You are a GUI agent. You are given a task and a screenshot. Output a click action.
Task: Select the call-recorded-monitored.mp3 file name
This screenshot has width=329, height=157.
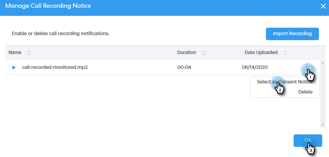click(x=55, y=68)
